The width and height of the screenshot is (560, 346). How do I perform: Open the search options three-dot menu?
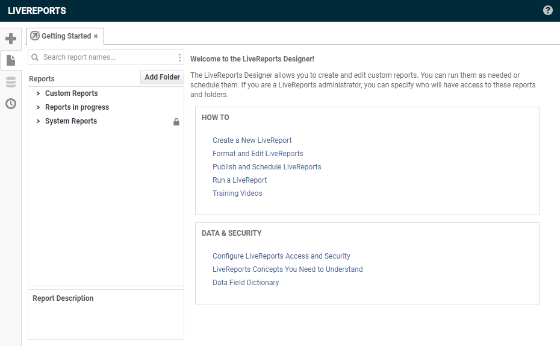(x=179, y=57)
